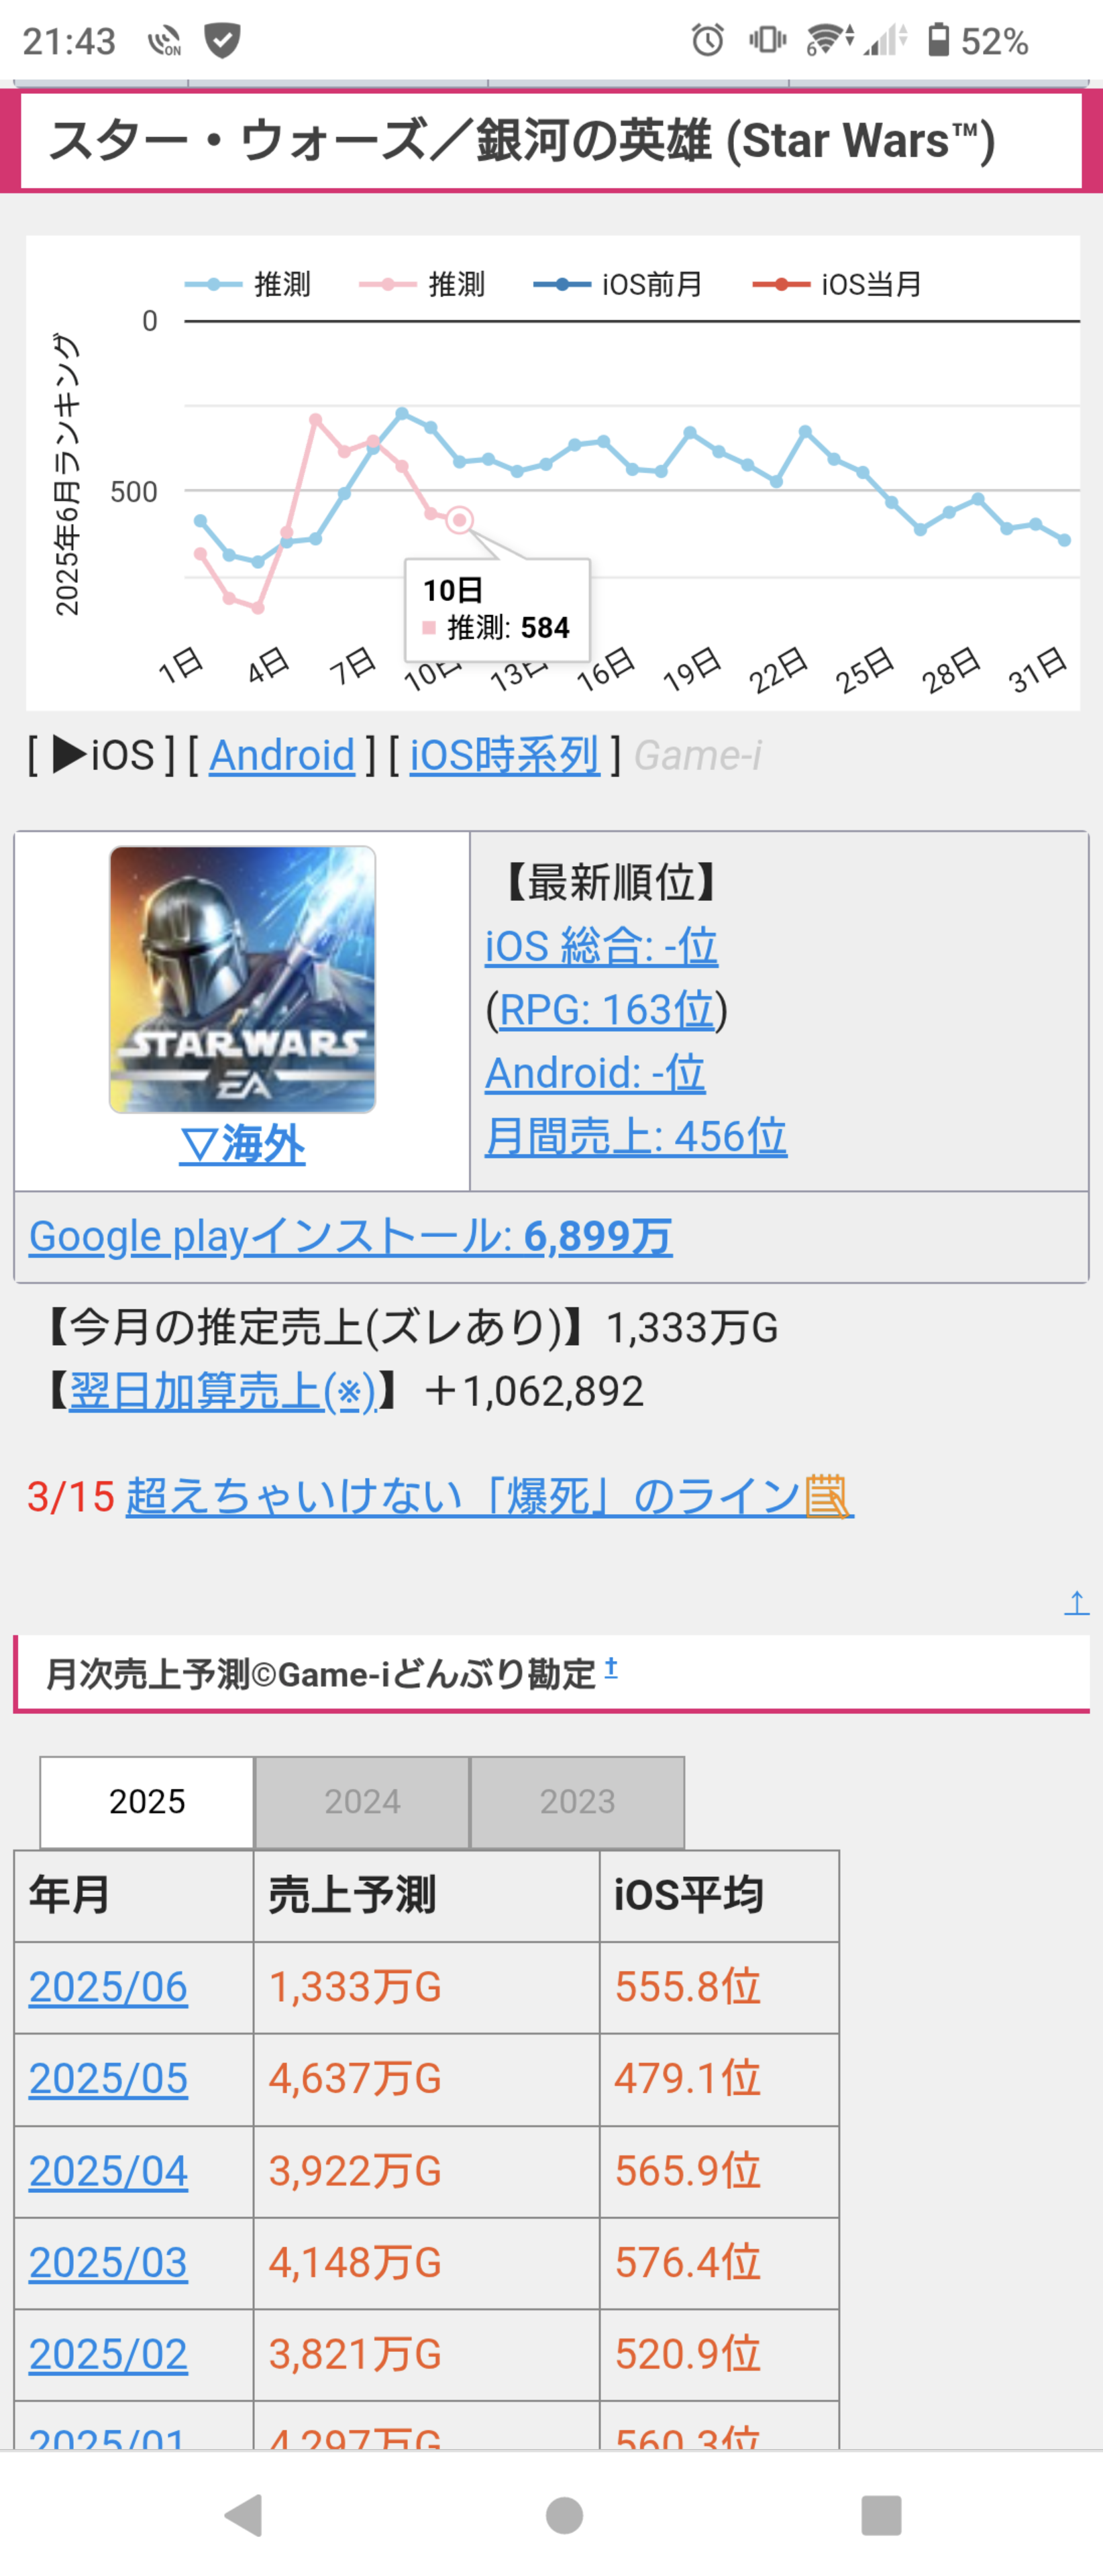Tap the shield icon in status bar

222,41
